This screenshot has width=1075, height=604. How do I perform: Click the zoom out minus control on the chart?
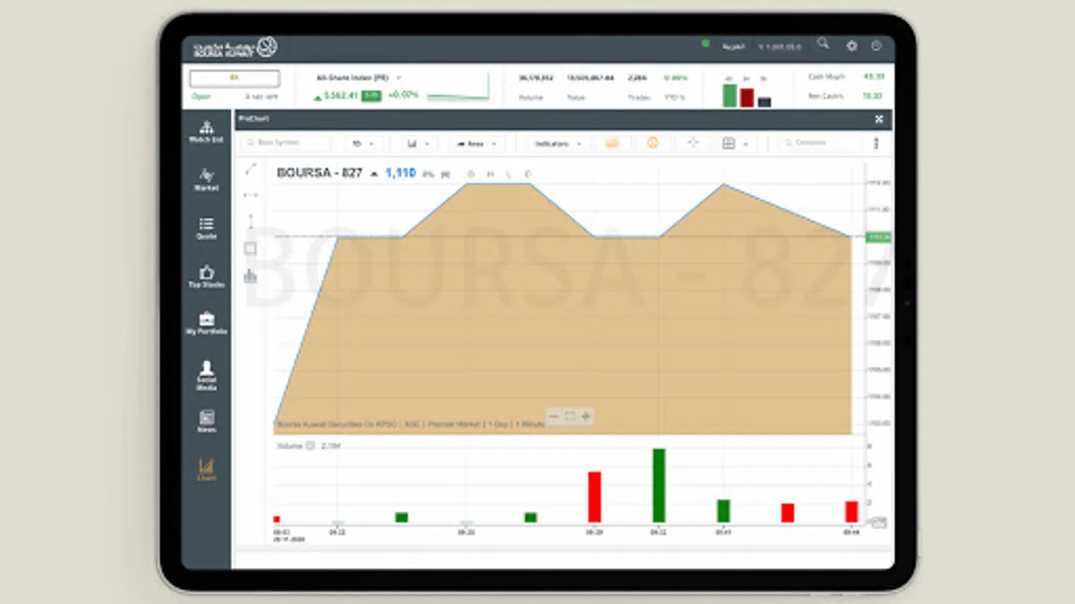coord(554,416)
